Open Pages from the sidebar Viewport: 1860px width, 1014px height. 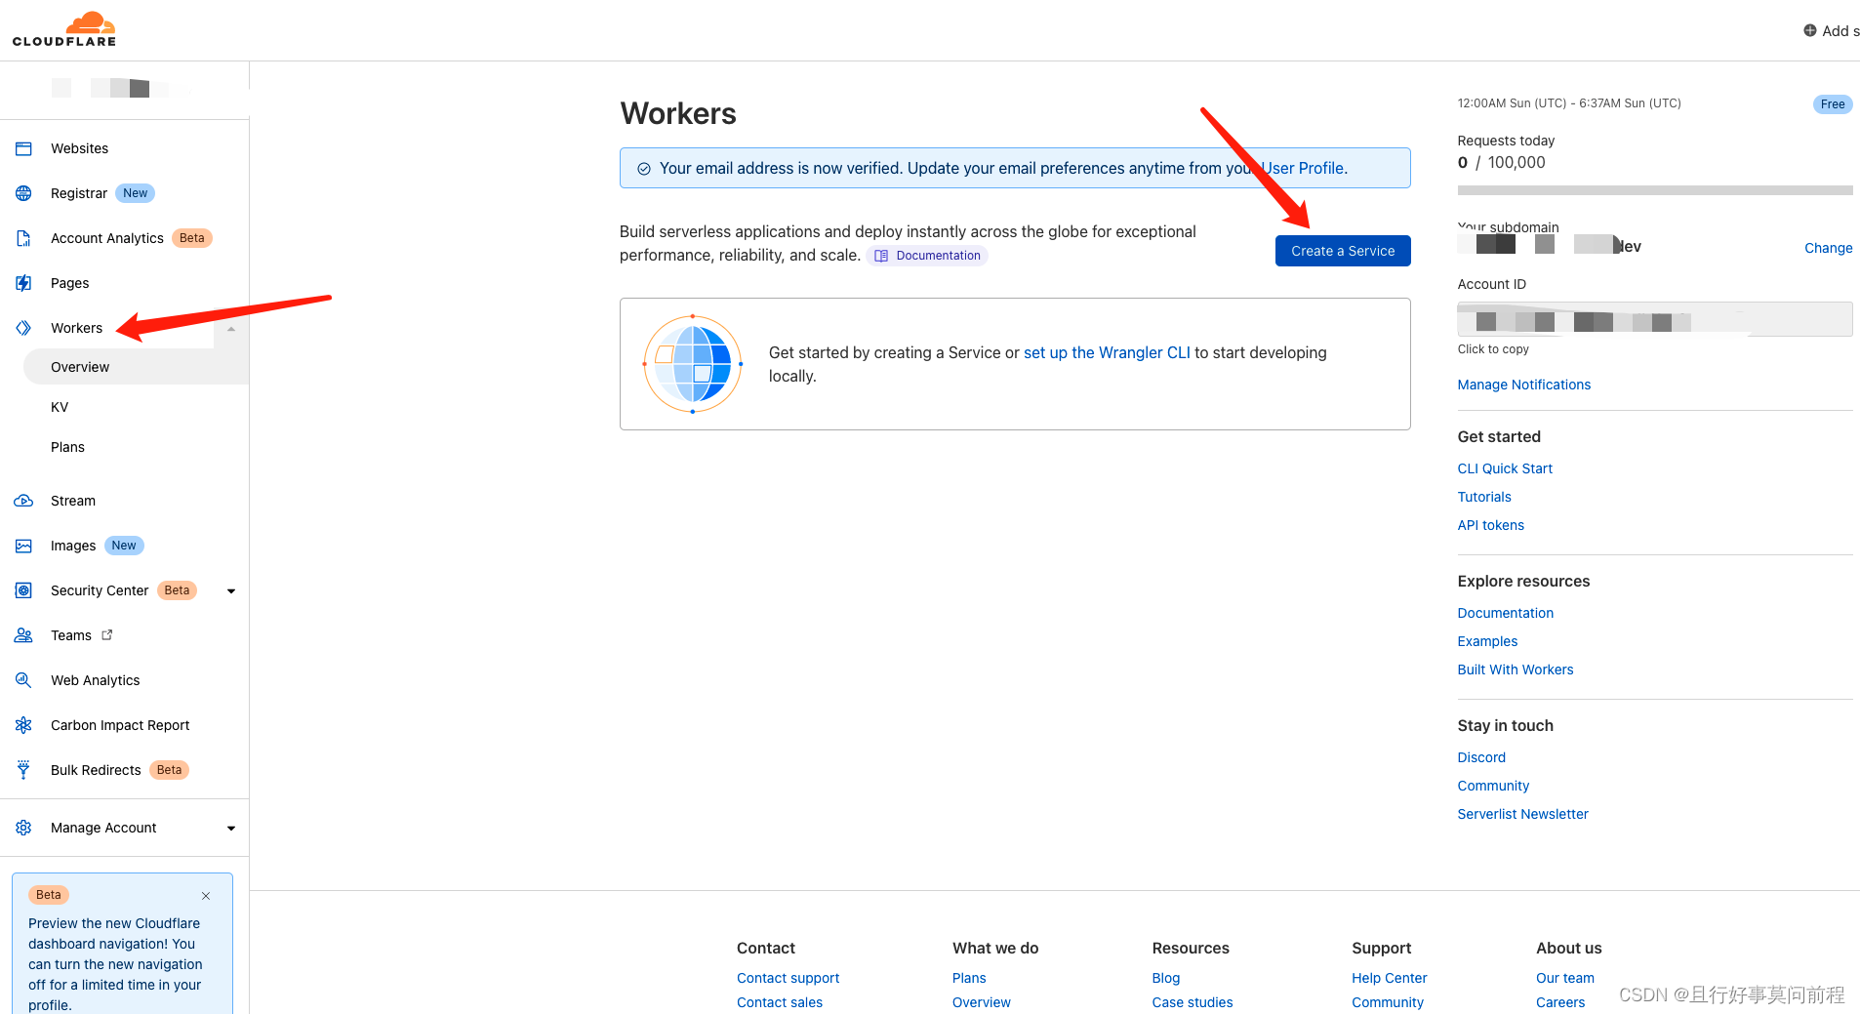70,283
